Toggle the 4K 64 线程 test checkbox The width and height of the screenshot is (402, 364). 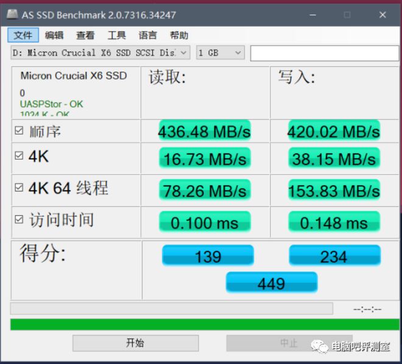click(19, 187)
